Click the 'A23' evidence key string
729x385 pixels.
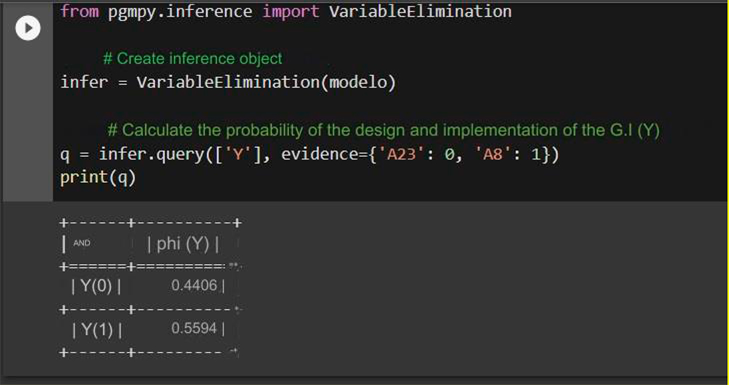tap(401, 154)
